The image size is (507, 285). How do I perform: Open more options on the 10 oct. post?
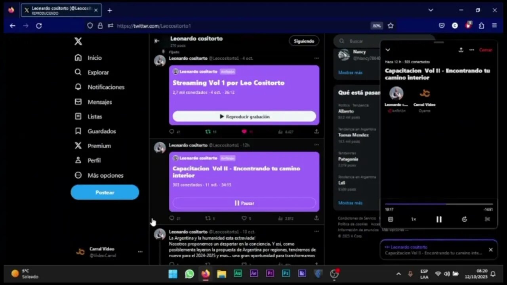click(316, 232)
